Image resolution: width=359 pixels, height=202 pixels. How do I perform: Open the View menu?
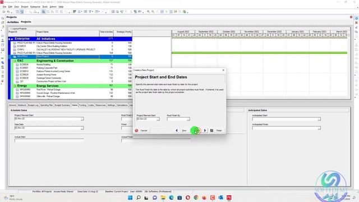(17, 7)
